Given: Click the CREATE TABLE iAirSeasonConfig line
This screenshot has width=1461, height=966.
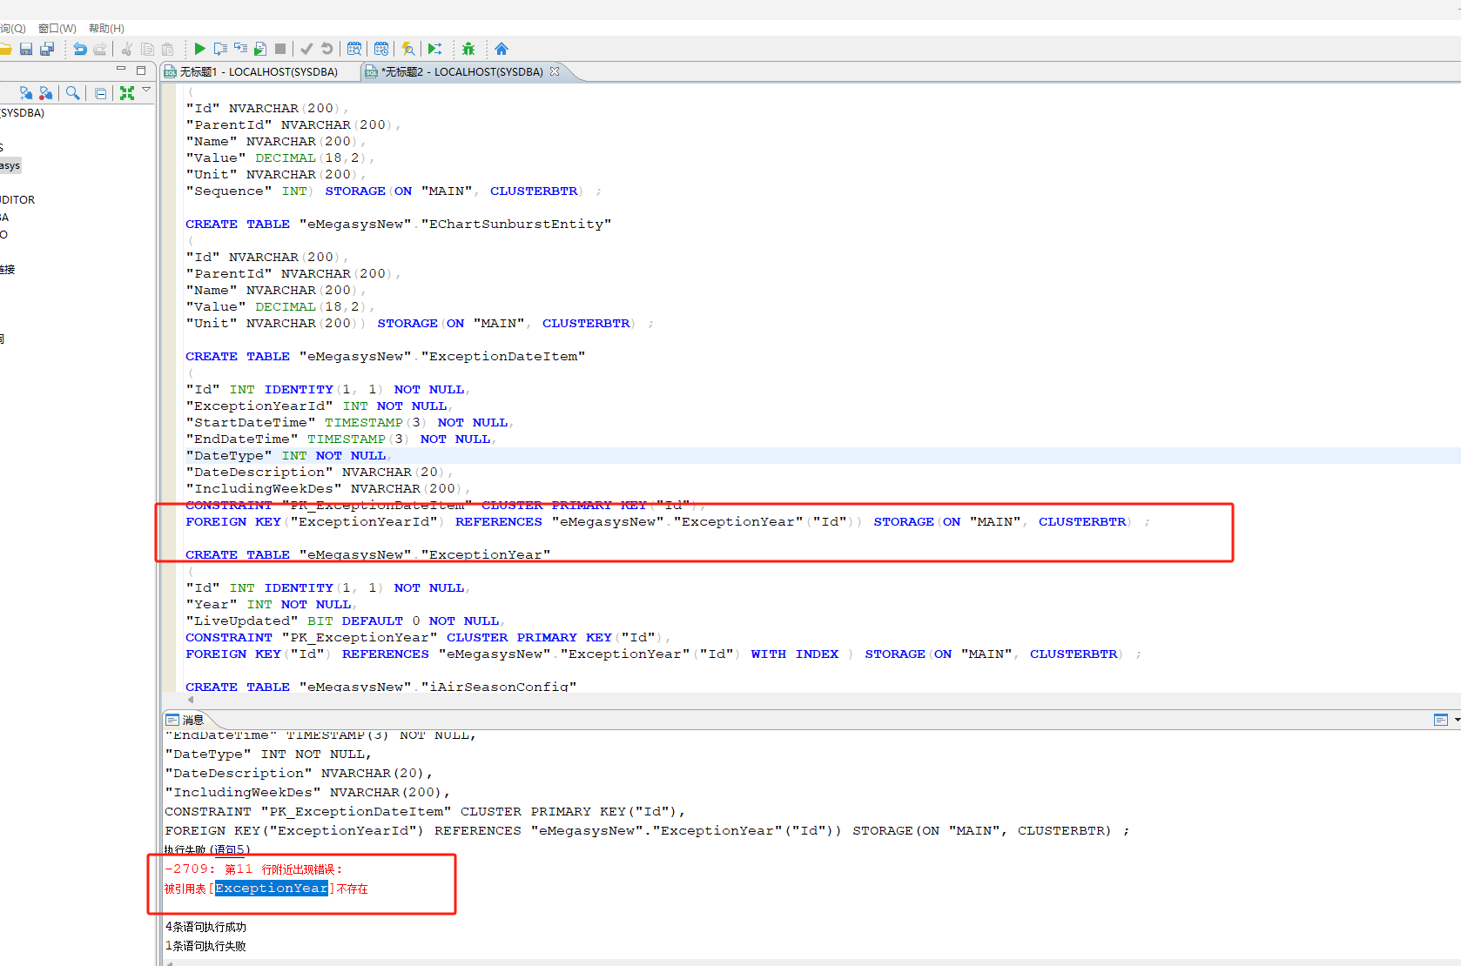Looking at the screenshot, I should 381,687.
